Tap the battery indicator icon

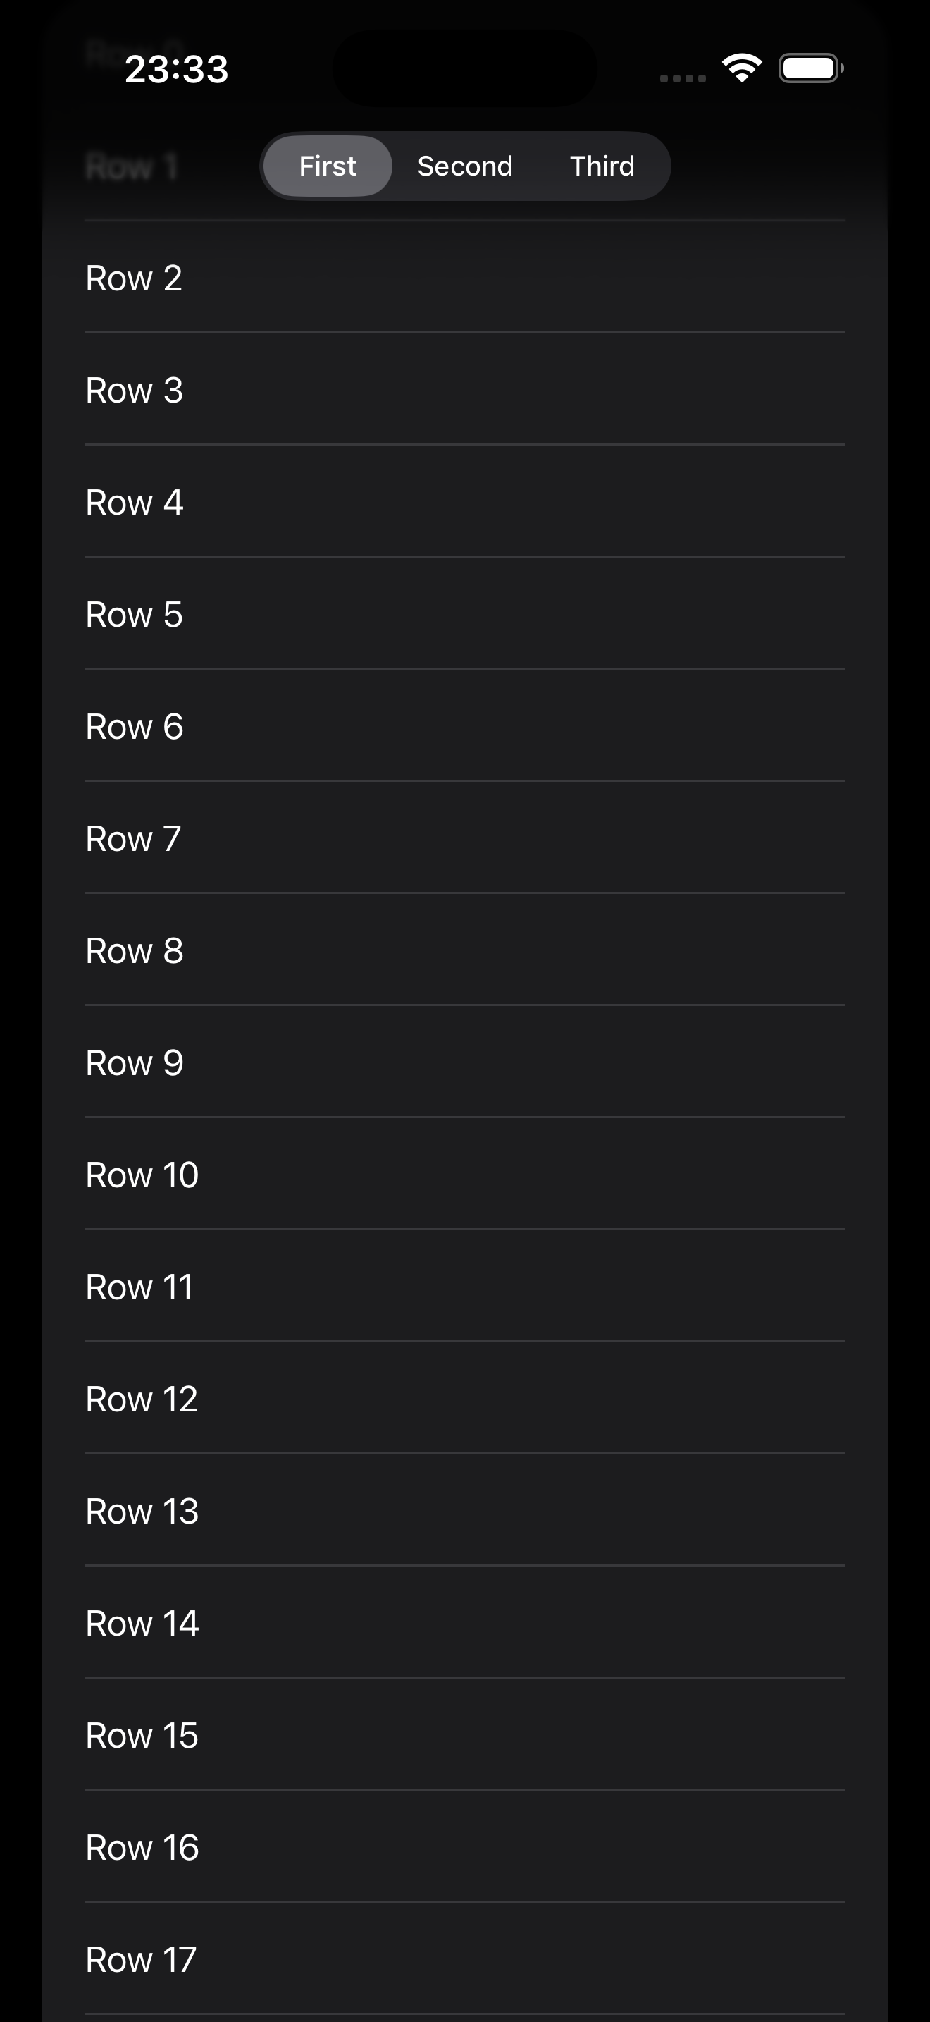810,68
